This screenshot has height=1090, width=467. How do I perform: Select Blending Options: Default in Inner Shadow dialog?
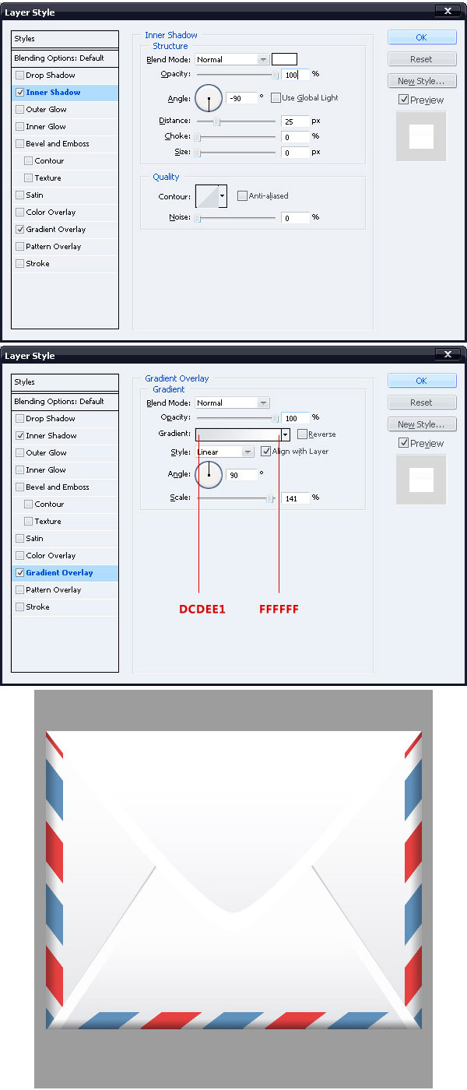(65, 58)
